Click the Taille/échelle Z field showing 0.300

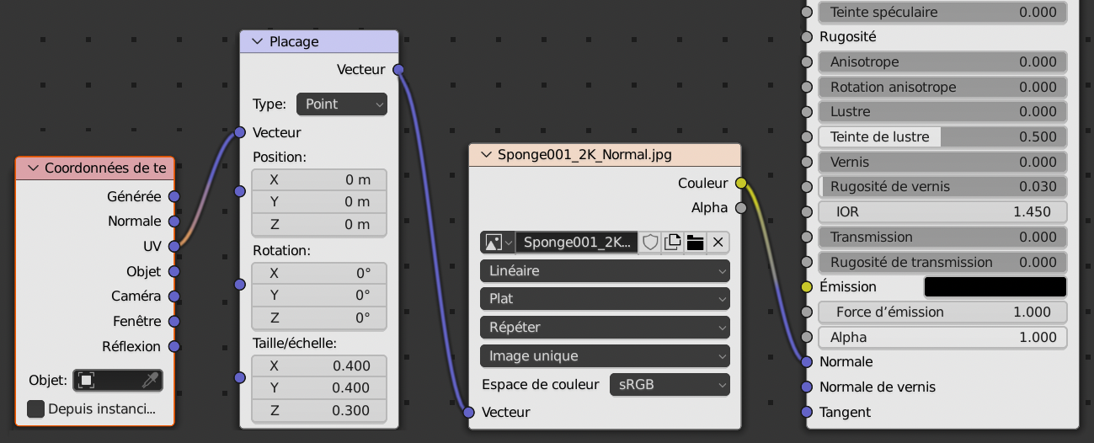point(319,410)
